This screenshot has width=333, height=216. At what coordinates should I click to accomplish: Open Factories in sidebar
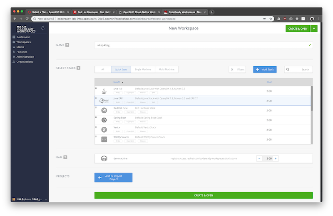coord(22,52)
